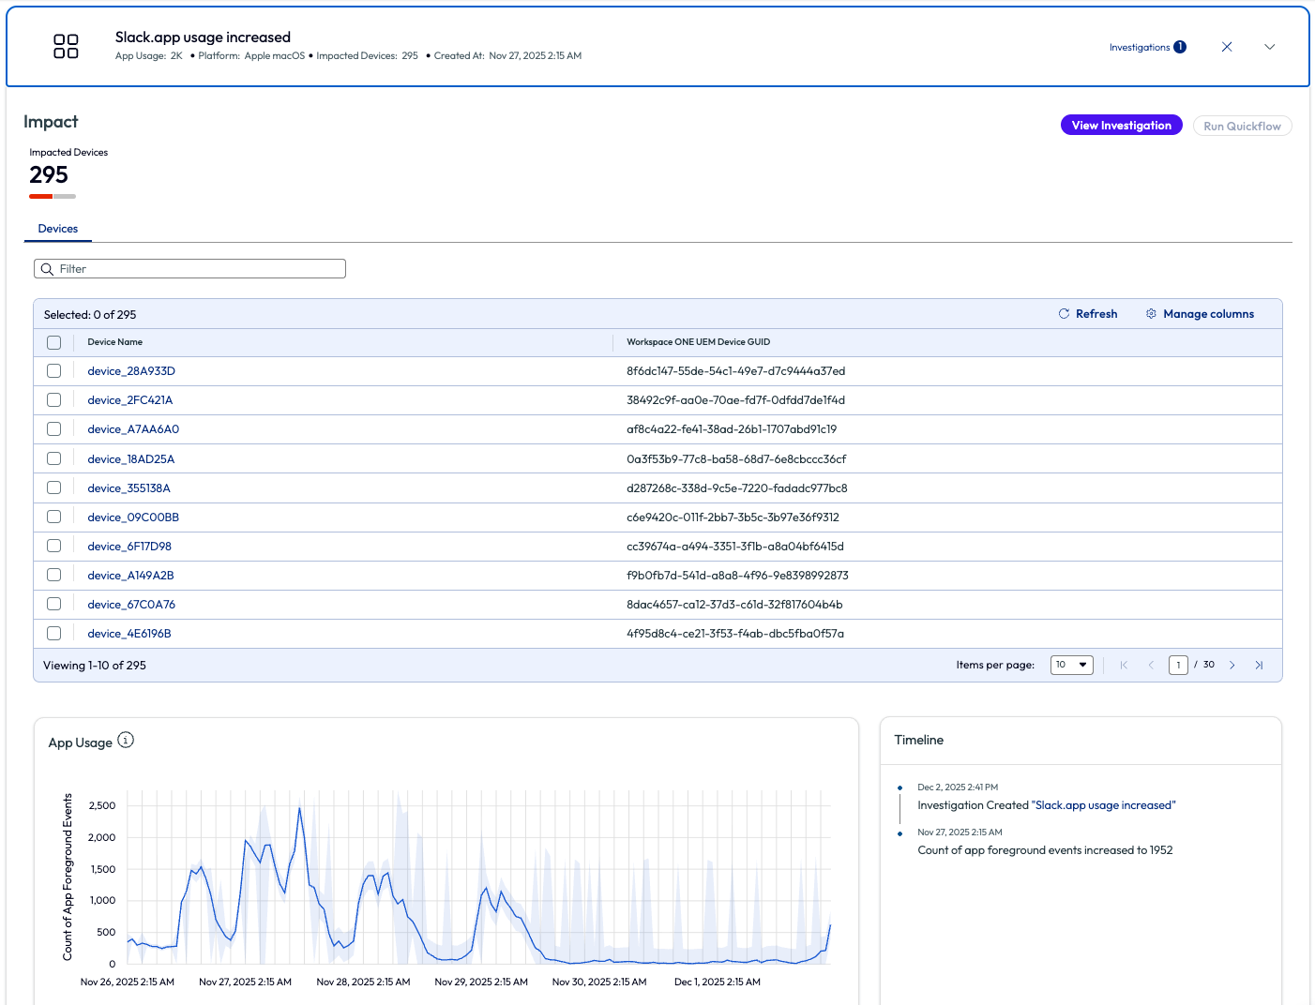Viewport: 1315px width, 1005px height.
Task: Click the app grid icon beside Slack.app title
Action: point(66,46)
